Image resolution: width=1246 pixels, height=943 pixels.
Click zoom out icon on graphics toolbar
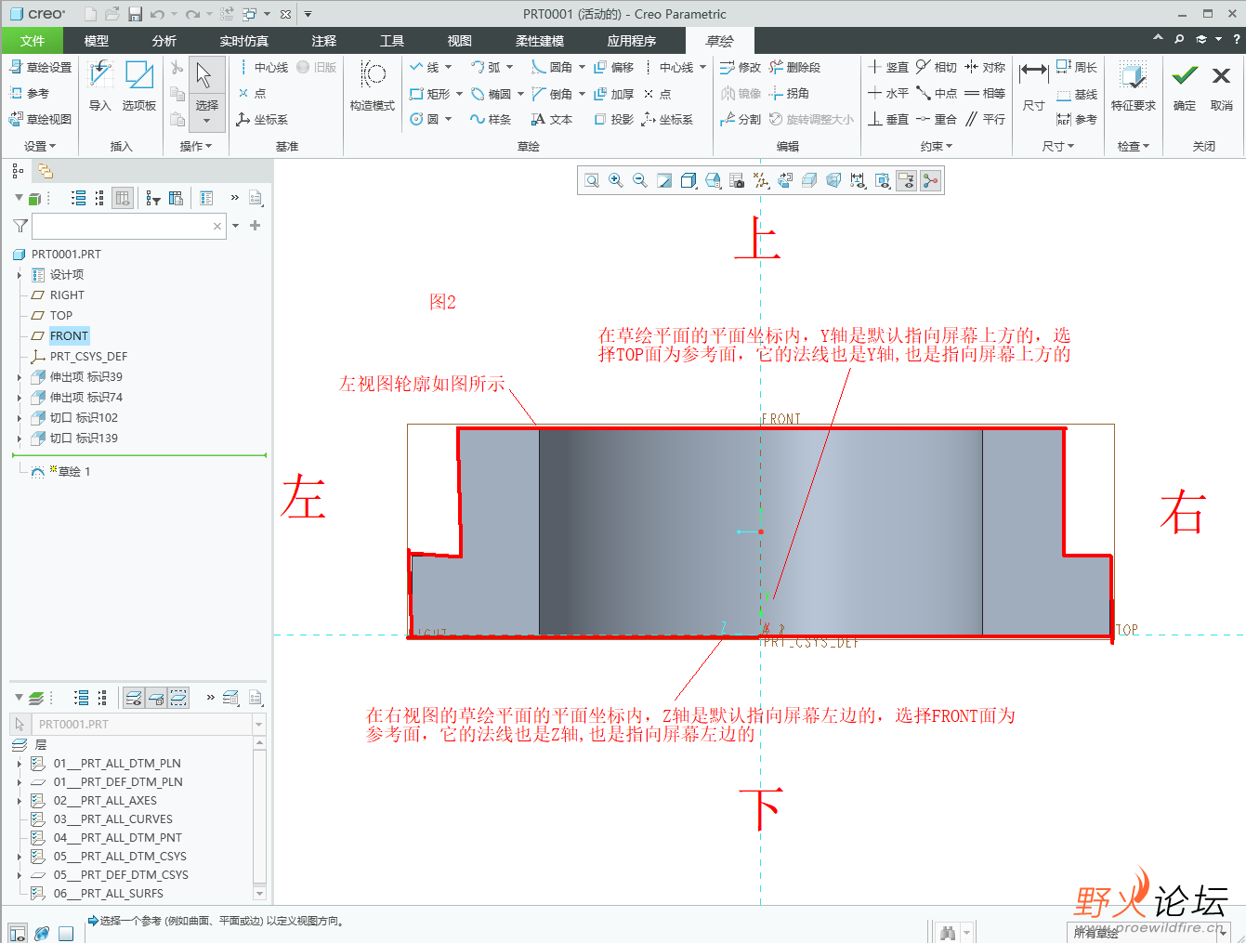pos(640,180)
